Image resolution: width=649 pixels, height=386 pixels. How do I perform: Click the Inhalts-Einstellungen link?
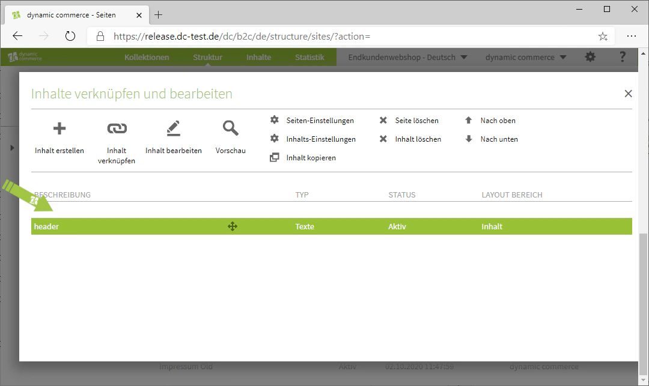click(321, 139)
